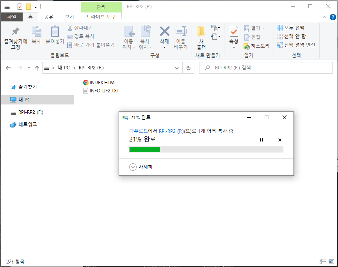Click RPI-RP2 (F:) destination link in dialog
The height and width of the screenshot is (267, 338).
(x=171, y=131)
